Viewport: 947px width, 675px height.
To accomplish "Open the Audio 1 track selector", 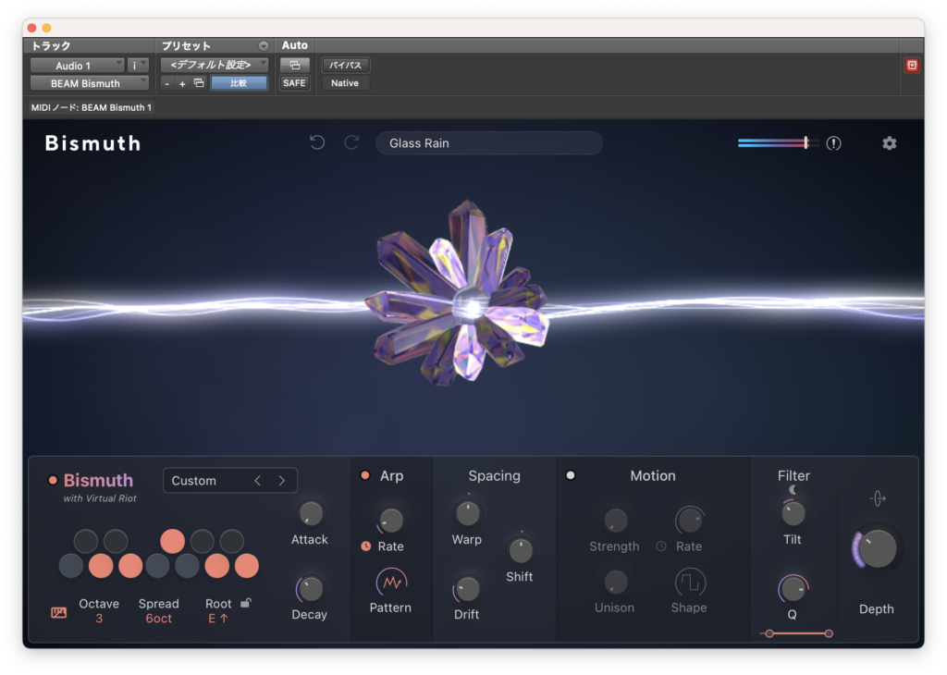I will (x=78, y=66).
